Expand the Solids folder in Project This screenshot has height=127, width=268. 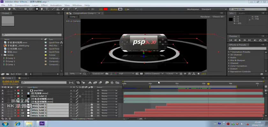[x=2, y=55]
